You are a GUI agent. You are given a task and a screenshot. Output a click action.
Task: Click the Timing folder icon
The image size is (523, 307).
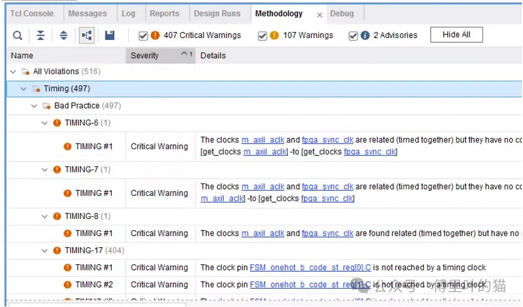(x=37, y=89)
